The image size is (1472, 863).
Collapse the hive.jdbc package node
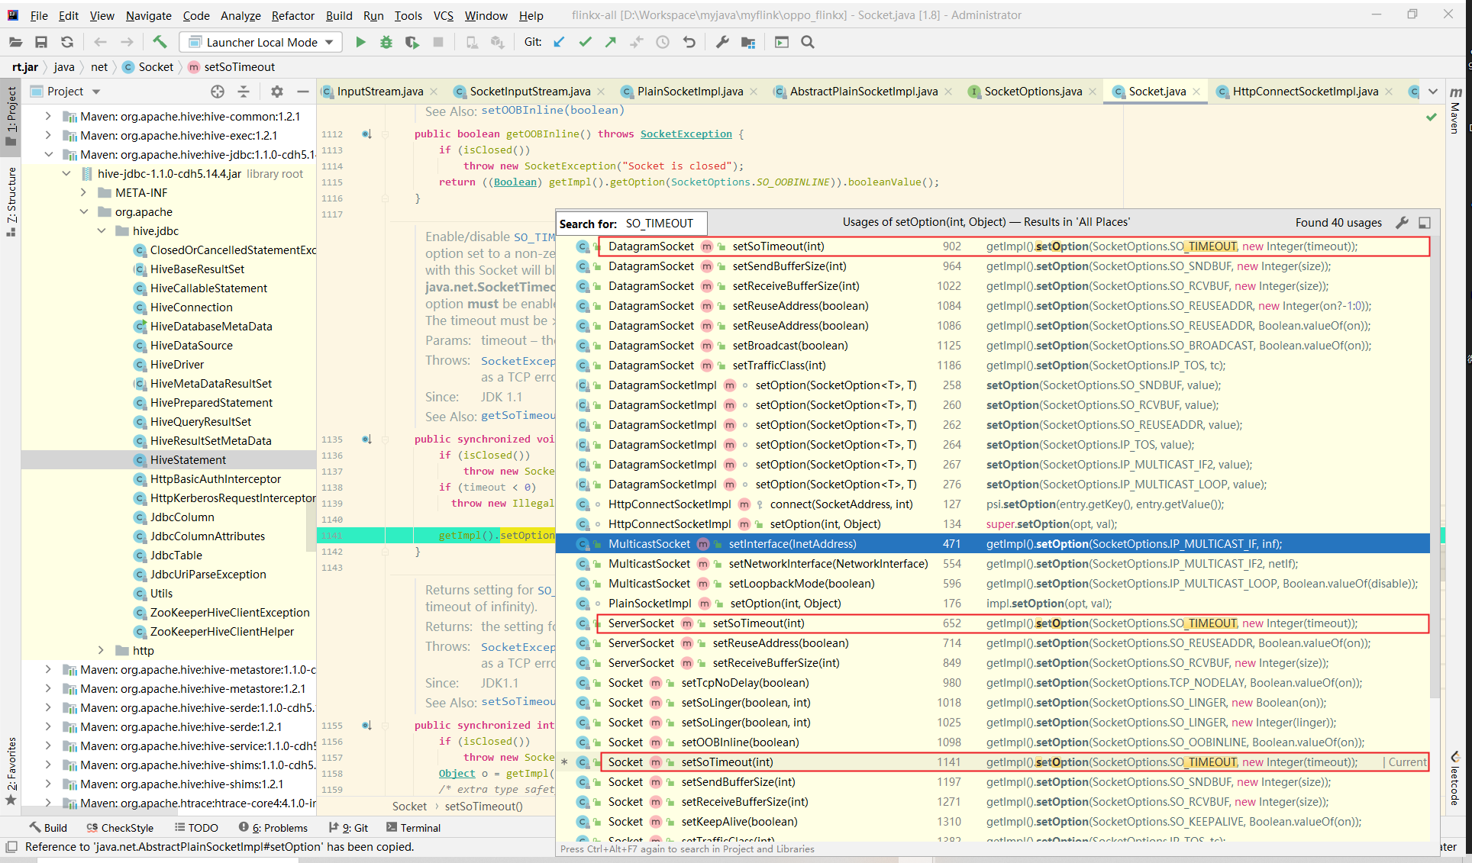tap(102, 231)
